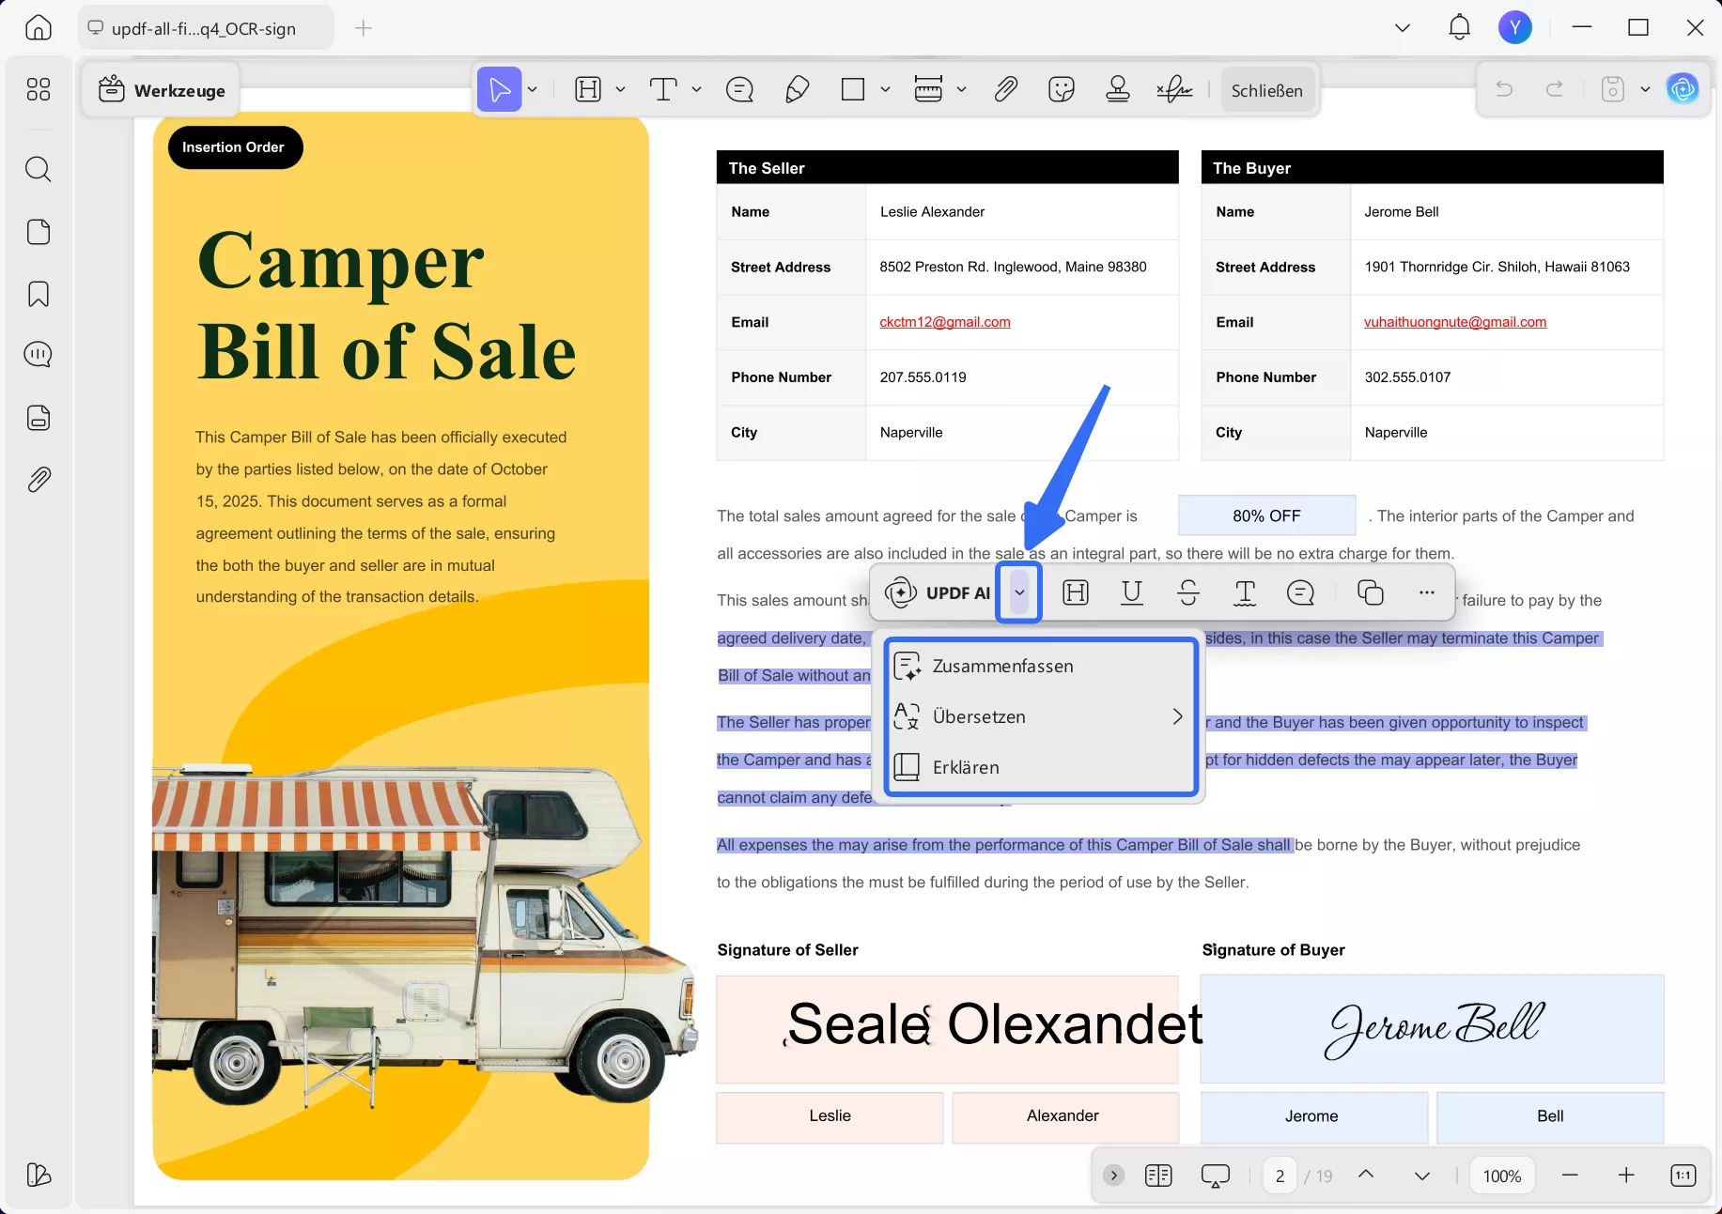
Task: Open the signature tool
Action: [x=1174, y=90]
